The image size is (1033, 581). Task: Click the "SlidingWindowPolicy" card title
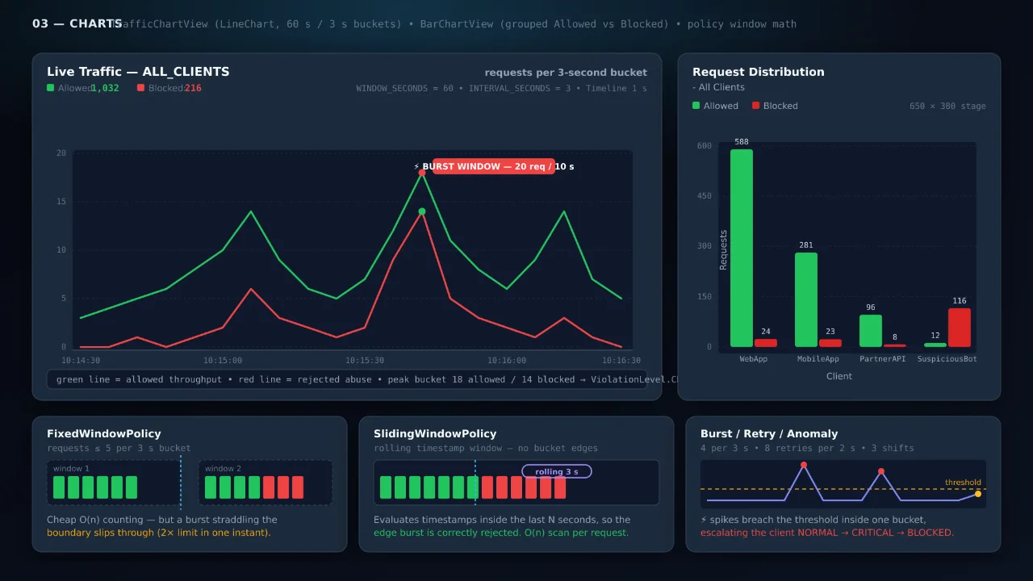coord(435,434)
